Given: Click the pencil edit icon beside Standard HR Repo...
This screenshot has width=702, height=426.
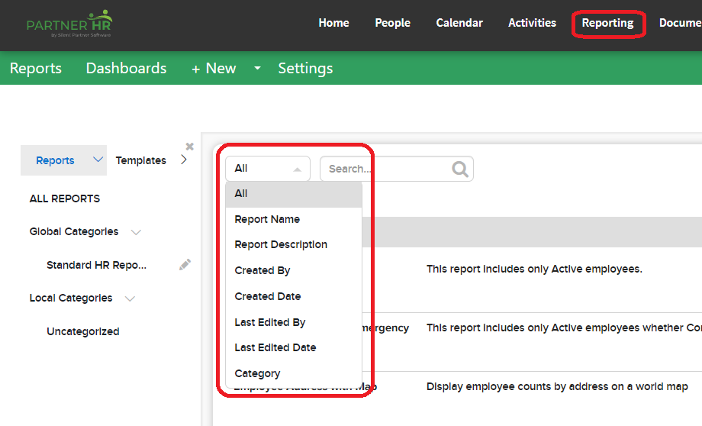Looking at the screenshot, I should (185, 265).
